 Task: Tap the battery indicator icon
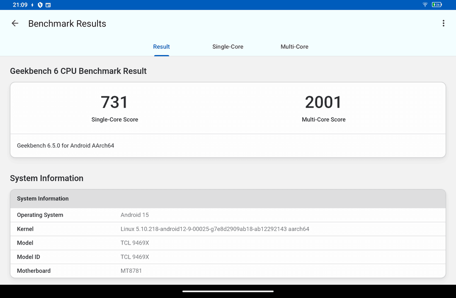pyautogui.click(x=437, y=5)
